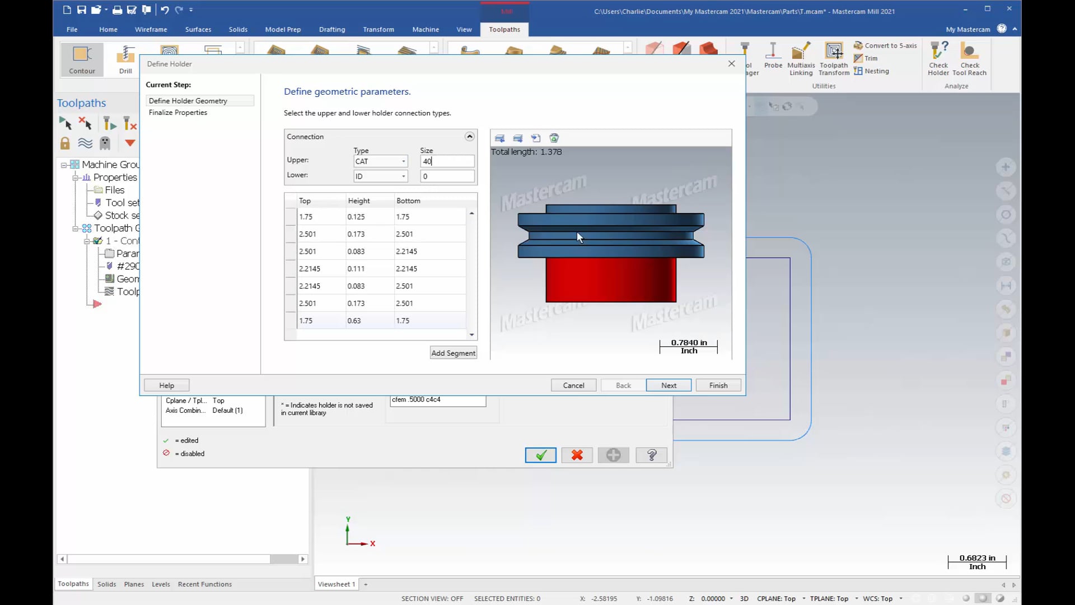This screenshot has width=1075, height=605.
Task: Select the Contour toolpath icon
Action: point(82,59)
